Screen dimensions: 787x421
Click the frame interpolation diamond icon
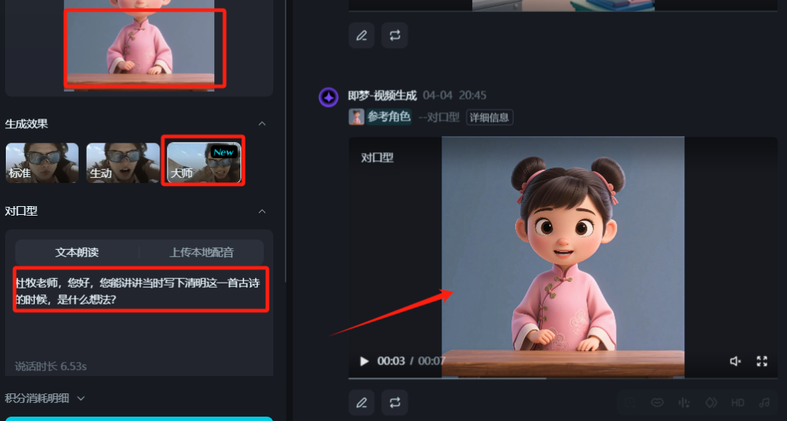point(711,402)
